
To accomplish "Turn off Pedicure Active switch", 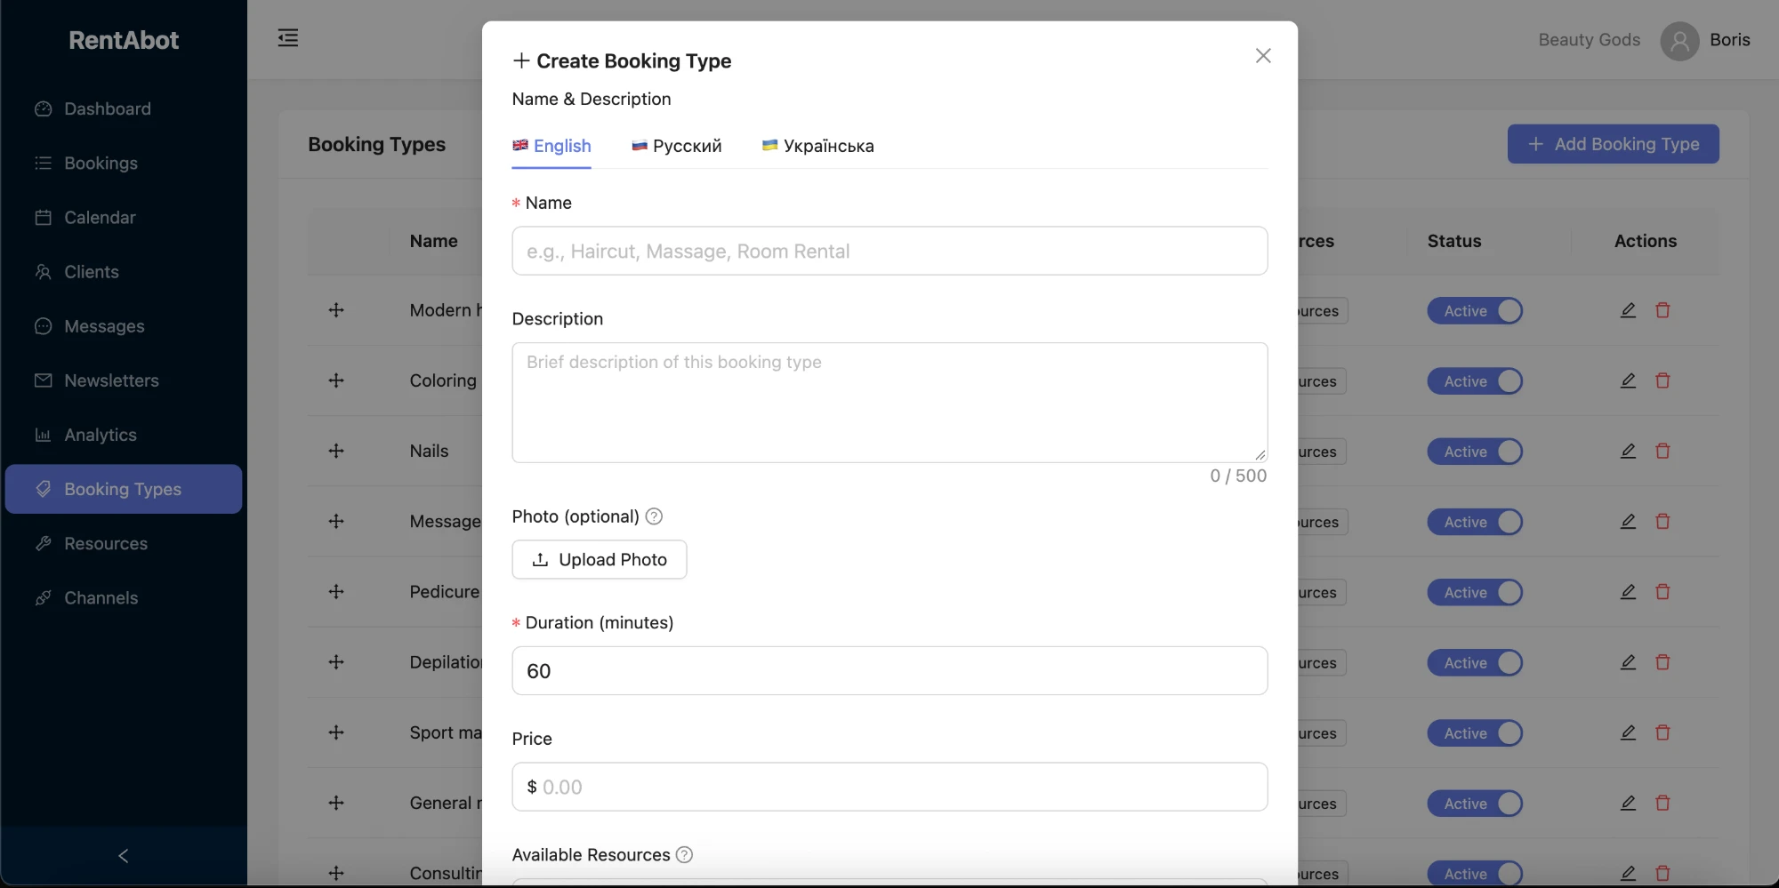I will click(1475, 592).
